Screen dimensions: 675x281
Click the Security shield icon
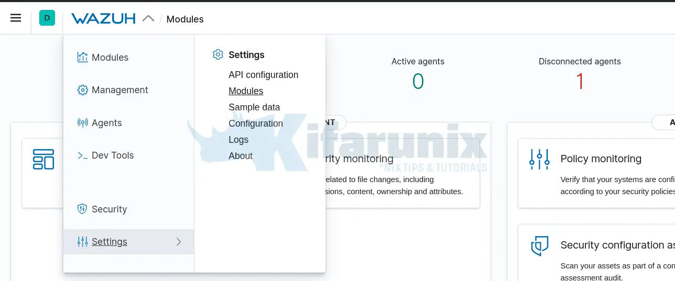coord(82,209)
